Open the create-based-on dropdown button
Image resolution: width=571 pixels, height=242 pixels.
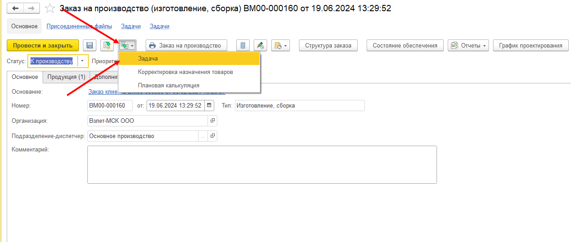point(127,45)
